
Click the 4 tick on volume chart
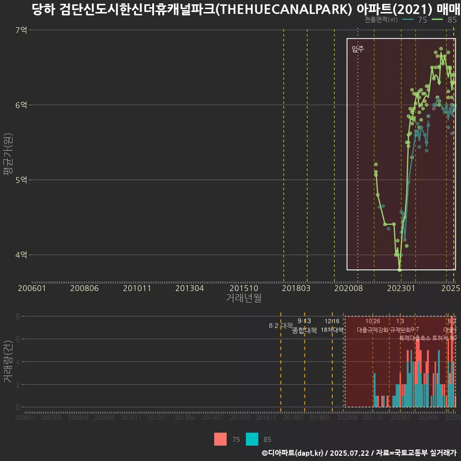(18, 362)
